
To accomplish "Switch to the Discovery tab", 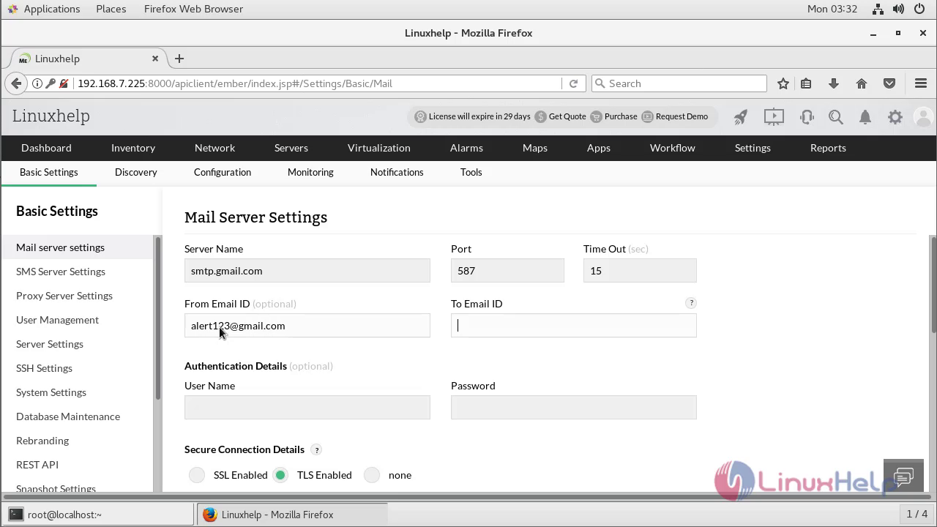I will 136,172.
